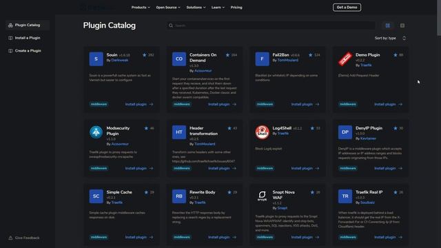Screen dimensions: 441x248
Task: Click the Simple Cache SC icon
Action: pos(96,196)
